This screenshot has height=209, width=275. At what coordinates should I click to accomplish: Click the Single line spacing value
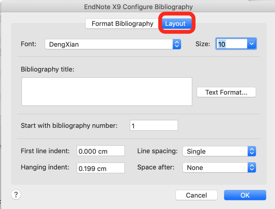tap(196, 151)
